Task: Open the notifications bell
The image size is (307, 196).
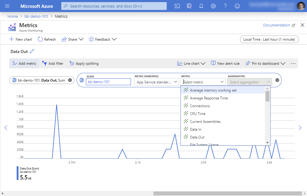Action: tap(201, 6)
